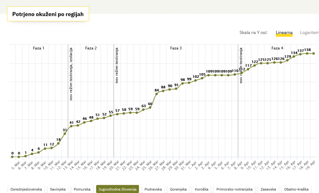
Task: Click the '19. Apr' date axis label
Action: [311, 165]
